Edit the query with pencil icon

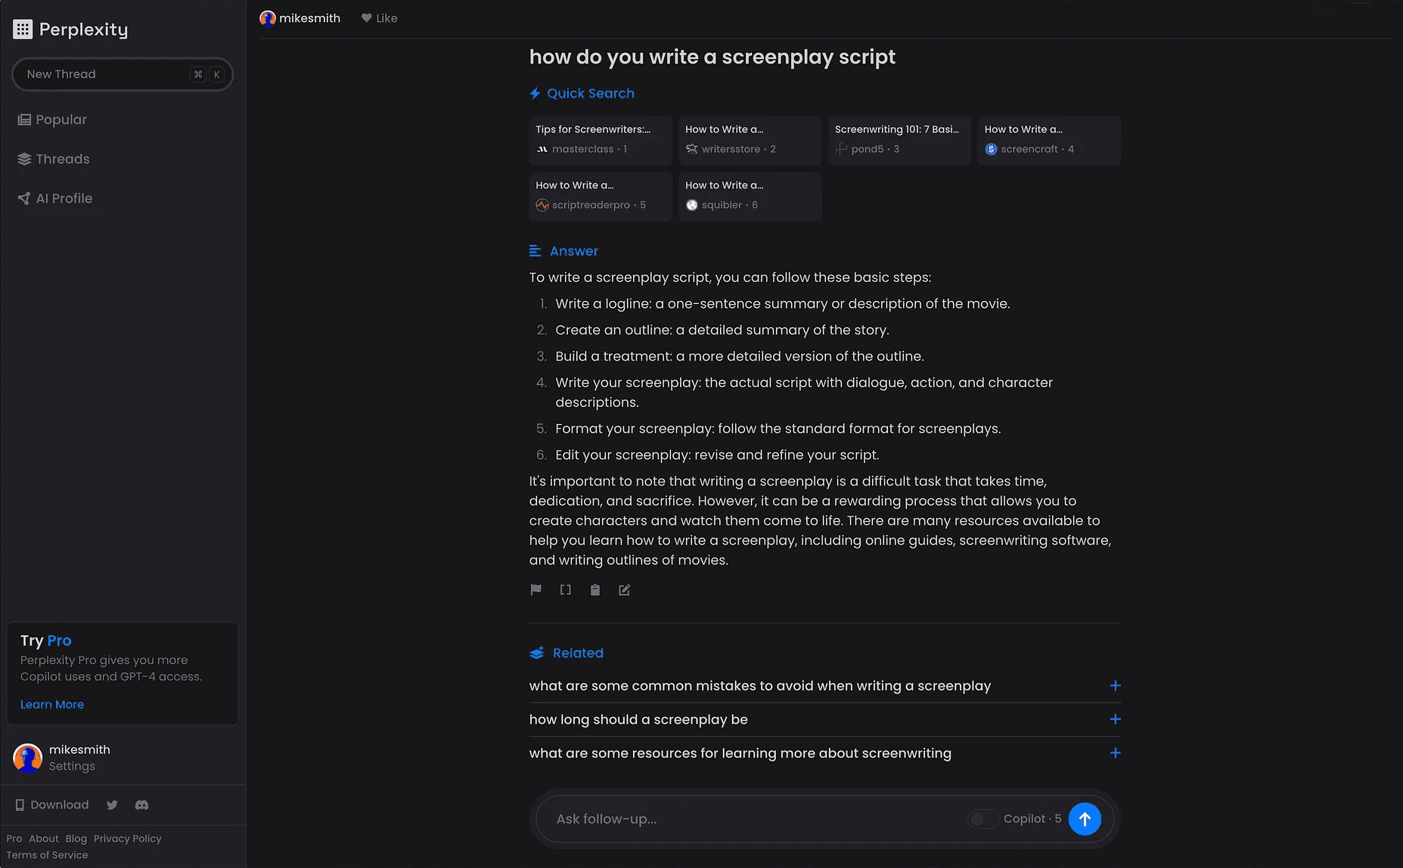point(625,590)
